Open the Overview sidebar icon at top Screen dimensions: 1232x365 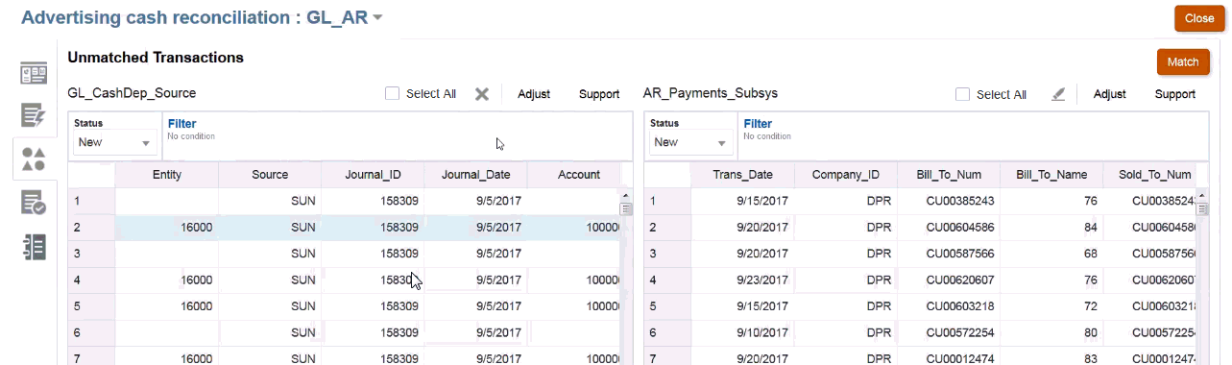(x=34, y=73)
